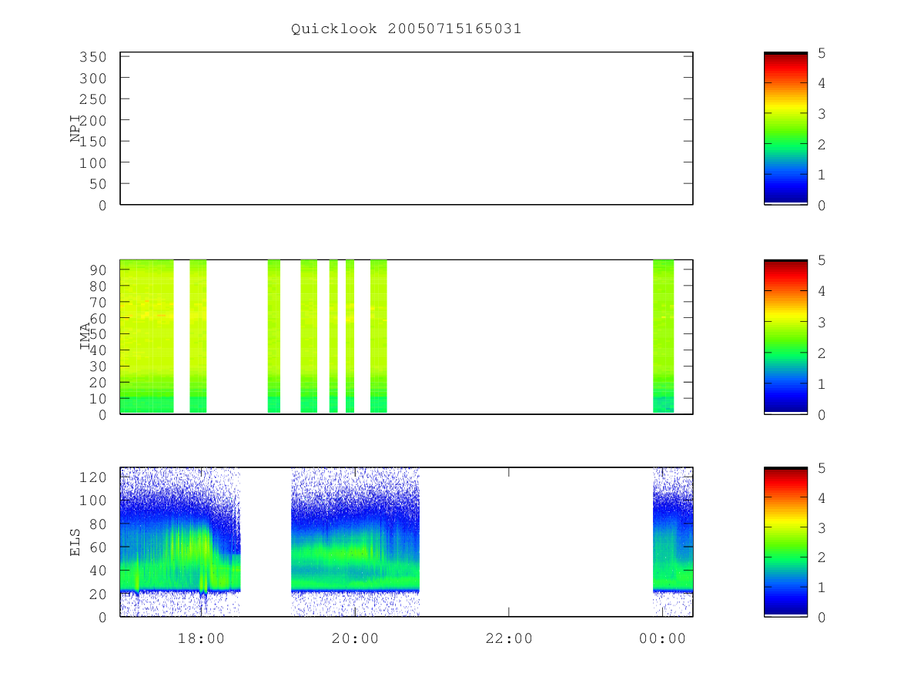This screenshot has height=693, width=924.
Task: Click the 1 label on ELS color bar
Action: (x=822, y=588)
